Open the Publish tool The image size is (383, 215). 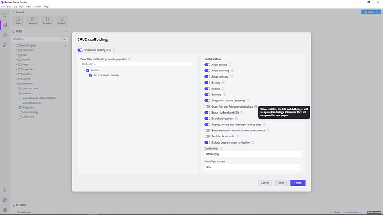[62, 21]
